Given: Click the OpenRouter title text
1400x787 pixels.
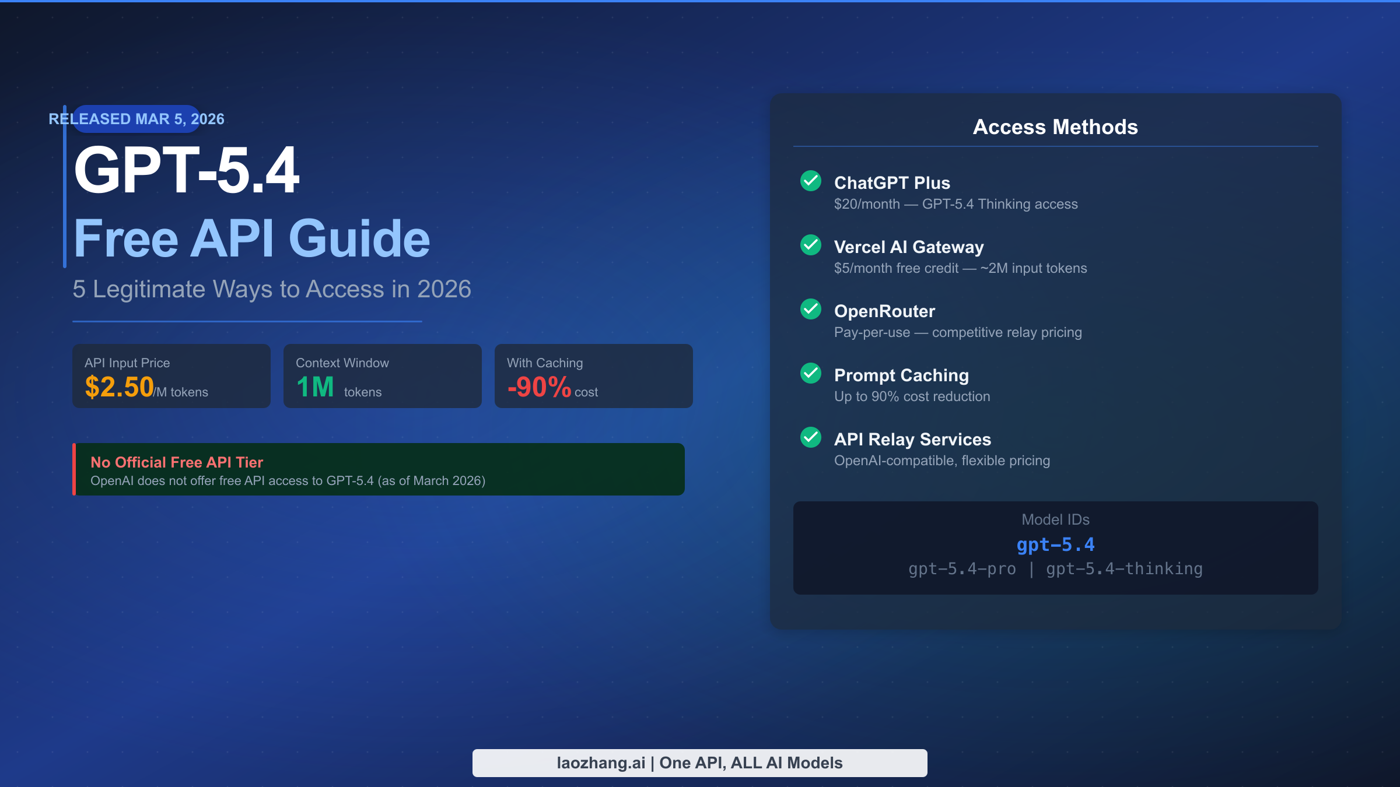Looking at the screenshot, I should [x=884, y=311].
